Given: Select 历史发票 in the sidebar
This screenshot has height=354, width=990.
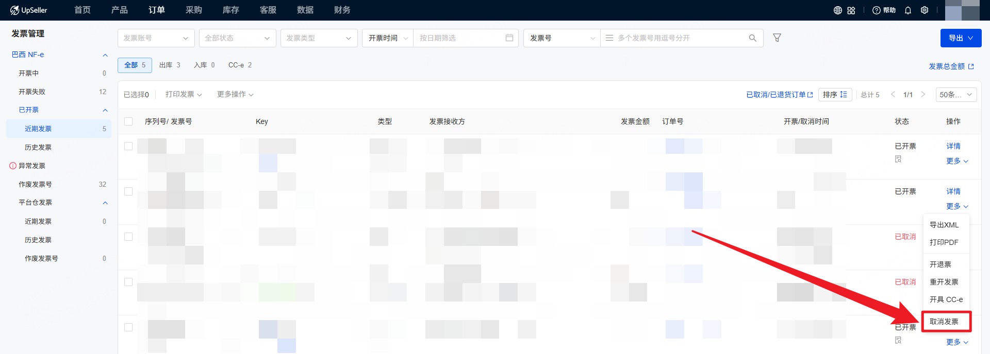Looking at the screenshot, I should 38,147.
